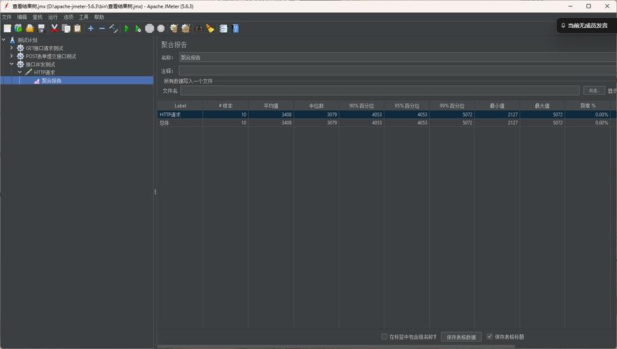Click the 保存表格数据 button

tap(461, 337)
